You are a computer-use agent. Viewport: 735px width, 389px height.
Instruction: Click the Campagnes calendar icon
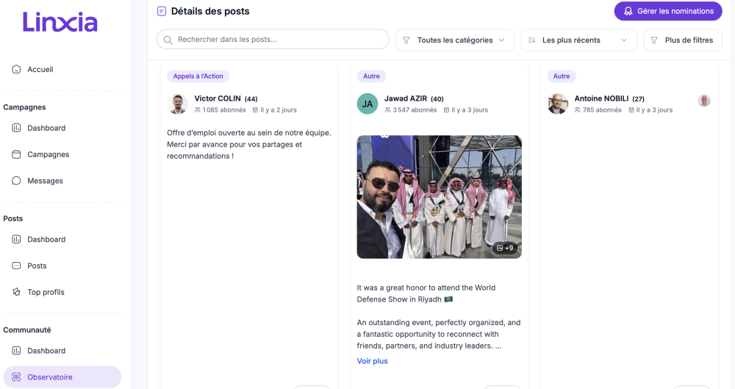click(x=16, y=154)
